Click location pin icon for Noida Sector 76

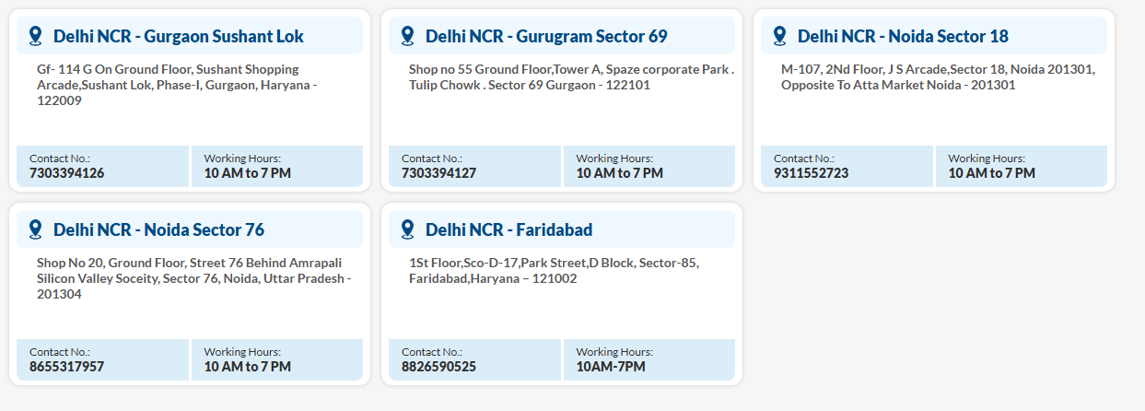coord(36,229)
